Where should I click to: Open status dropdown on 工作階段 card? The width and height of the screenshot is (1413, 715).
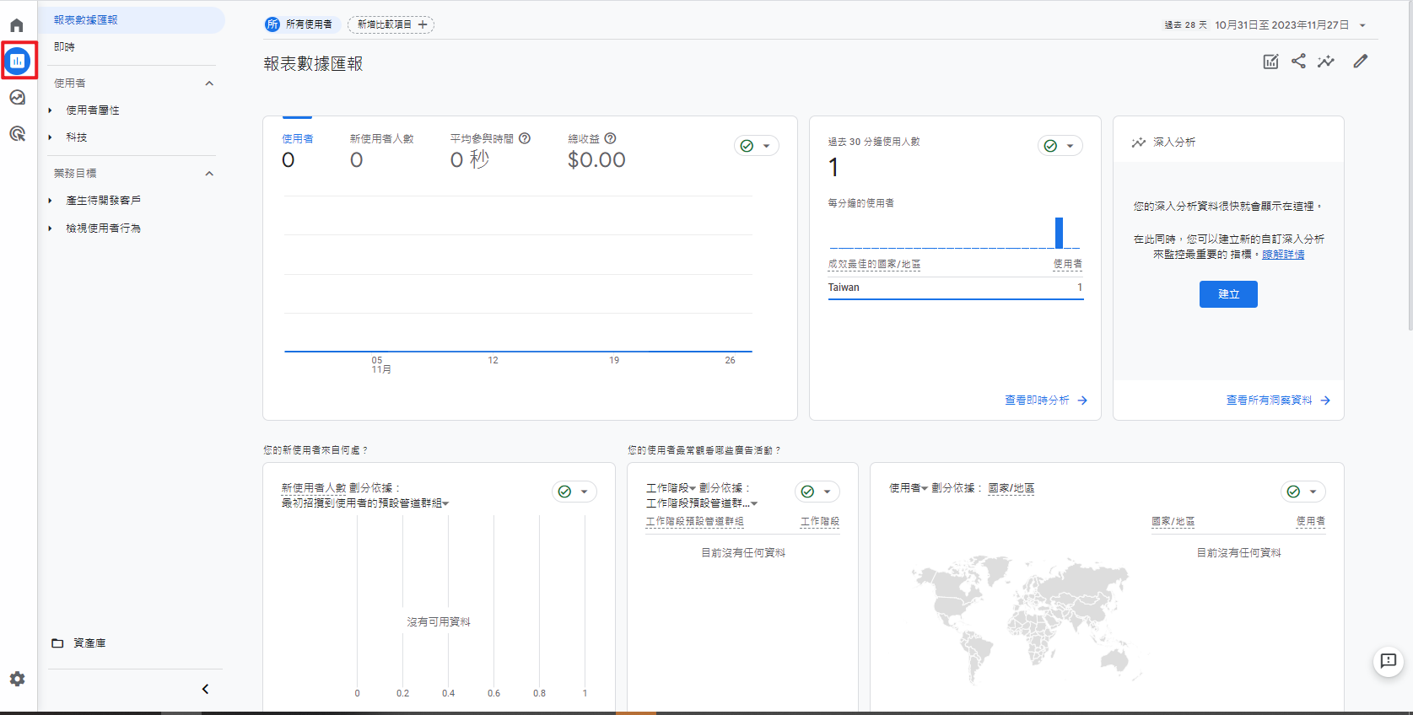click(817, 492)
